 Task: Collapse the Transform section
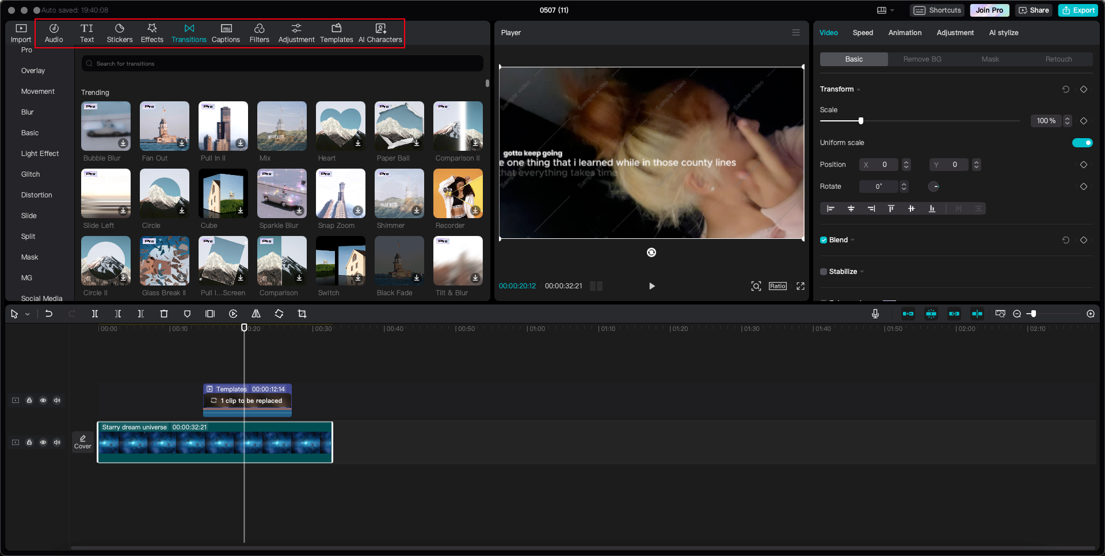[858, 89]
